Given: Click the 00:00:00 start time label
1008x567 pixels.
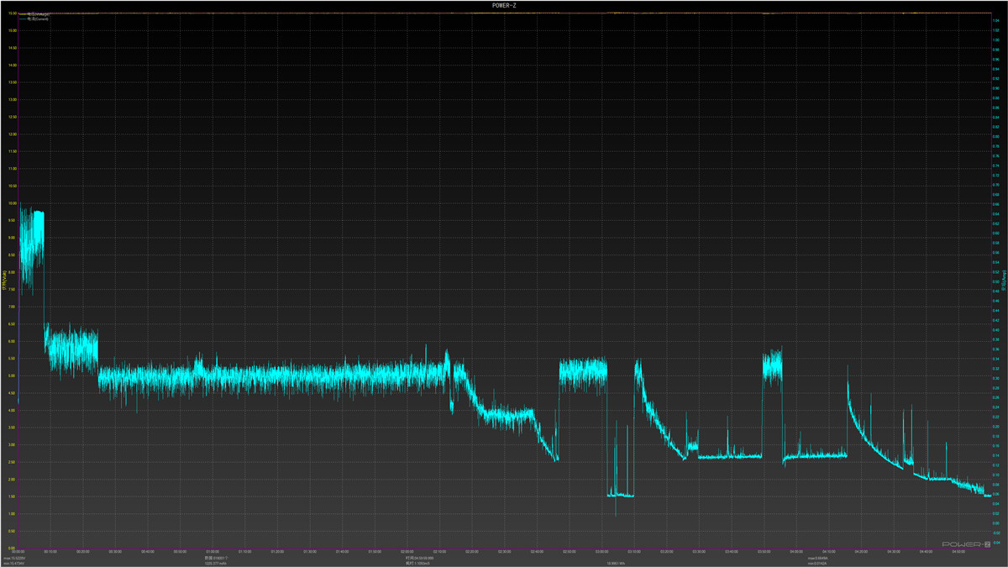Looking at the screenshot, I should click(x=18, y=552).
